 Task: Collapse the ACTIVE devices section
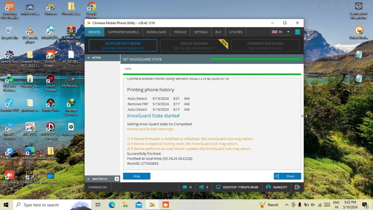pyautogui.click(x=88, y=58)
